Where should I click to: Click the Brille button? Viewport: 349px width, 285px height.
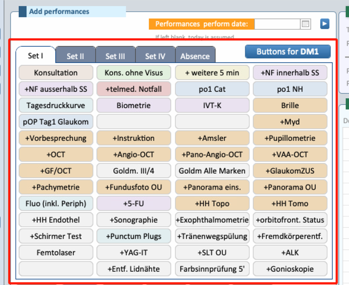coord(290,106)
